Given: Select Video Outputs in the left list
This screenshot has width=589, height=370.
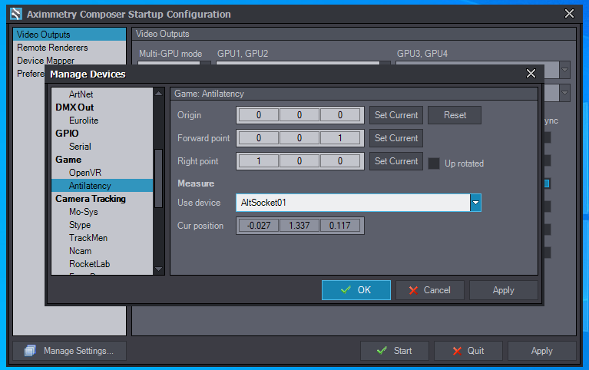Looking at the screenshot, I should coord(69,35).
